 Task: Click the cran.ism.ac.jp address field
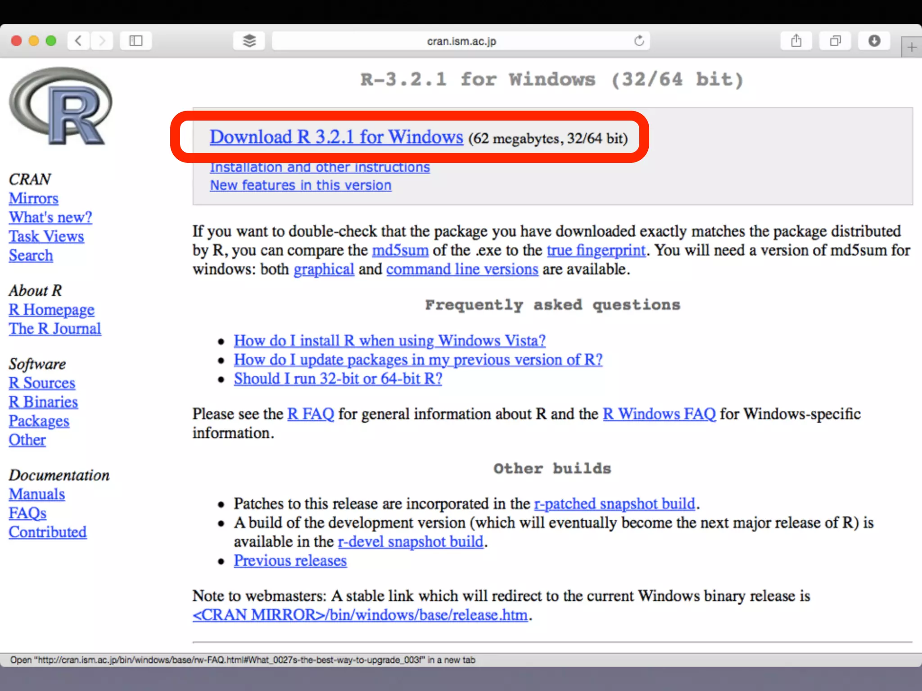pos(461,41)
